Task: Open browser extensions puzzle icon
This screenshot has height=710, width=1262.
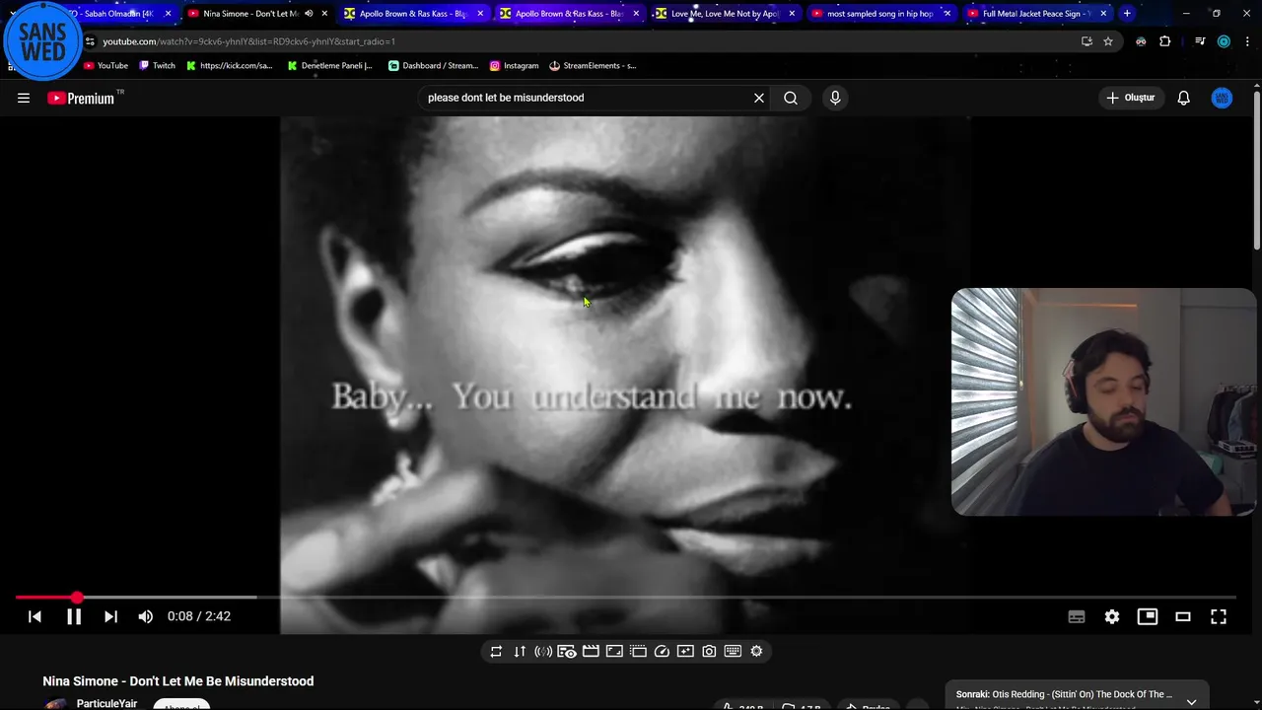Action: point(1165,41)
